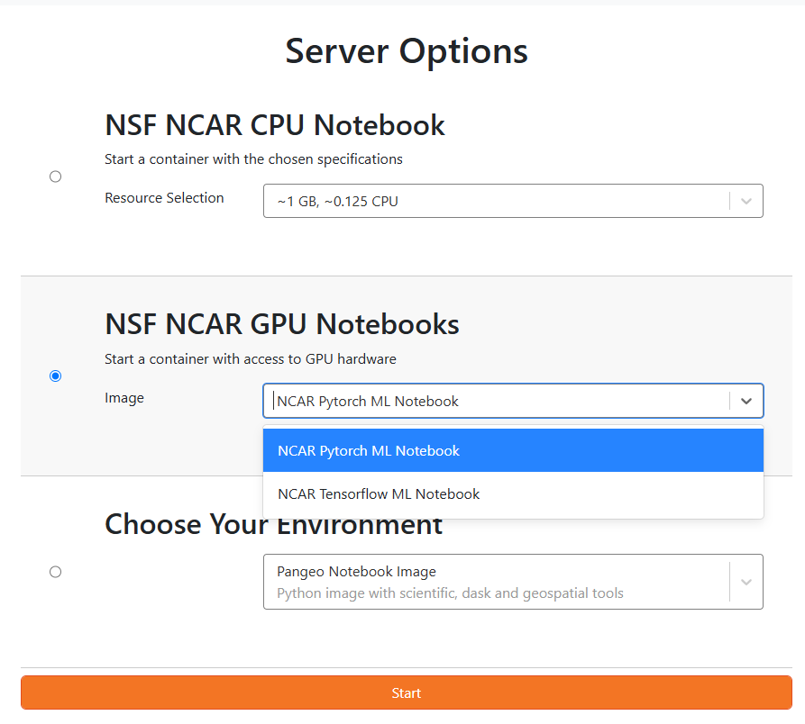The width and height of the screenshot is (805, 724).
Task: Click the Resource Selection chevron arrow
Action: click(746, 202)
